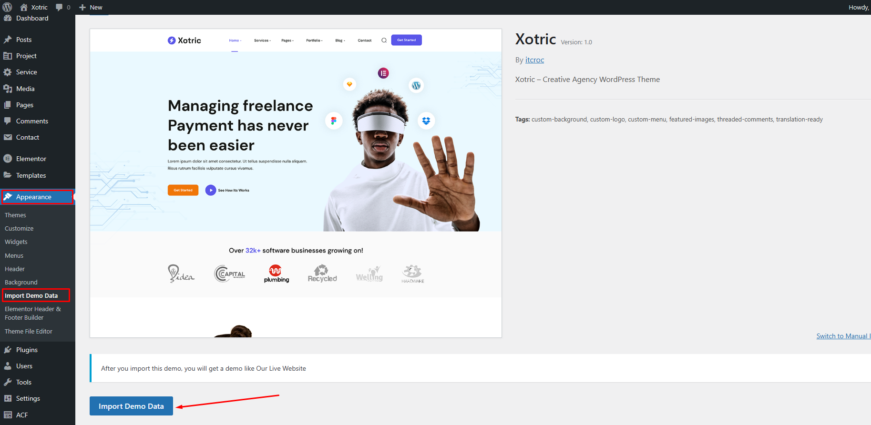The width and height of the screenshot is (871, 425).
Task: Click the Xotric logo in demo preview
Action: pos(184,40)
